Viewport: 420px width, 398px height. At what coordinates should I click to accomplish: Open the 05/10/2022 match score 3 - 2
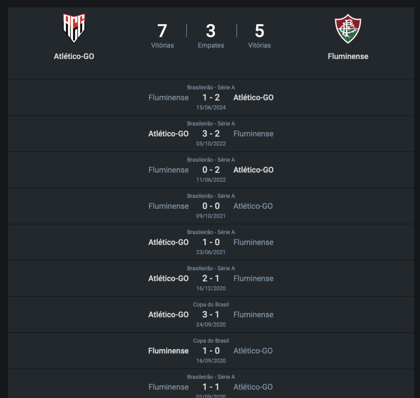coord(211,133)
